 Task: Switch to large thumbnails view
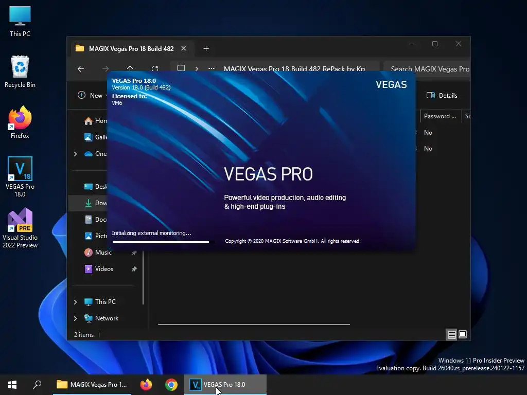click(463, 334)
